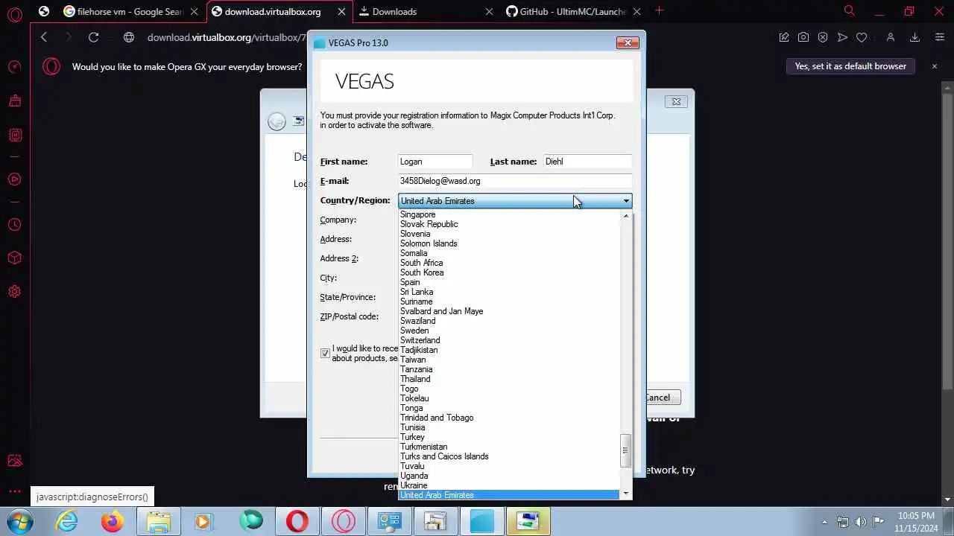The height and width of the screenshot is (536, 954).
Task: Collapse the Country/Region dropdown arrow
Action: pos(626,201)
